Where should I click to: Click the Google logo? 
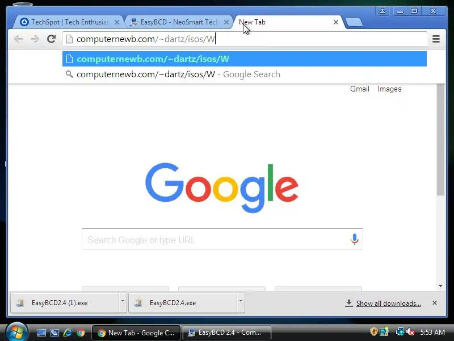click(222, 188)
